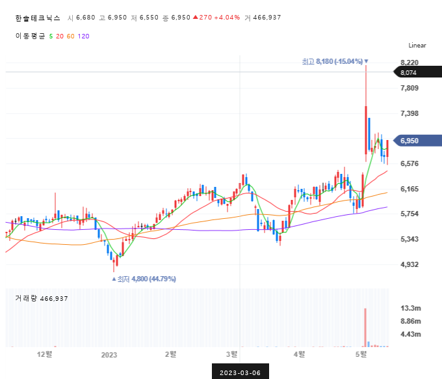Select the 20-day moving average label

click(x=60, y=36)
